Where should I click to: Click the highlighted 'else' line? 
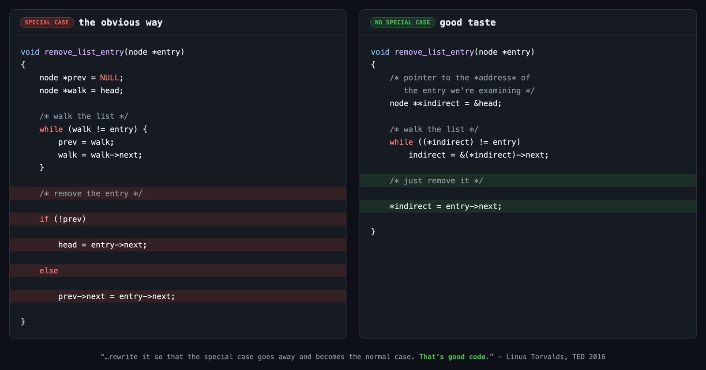click(x=178, y=271)
